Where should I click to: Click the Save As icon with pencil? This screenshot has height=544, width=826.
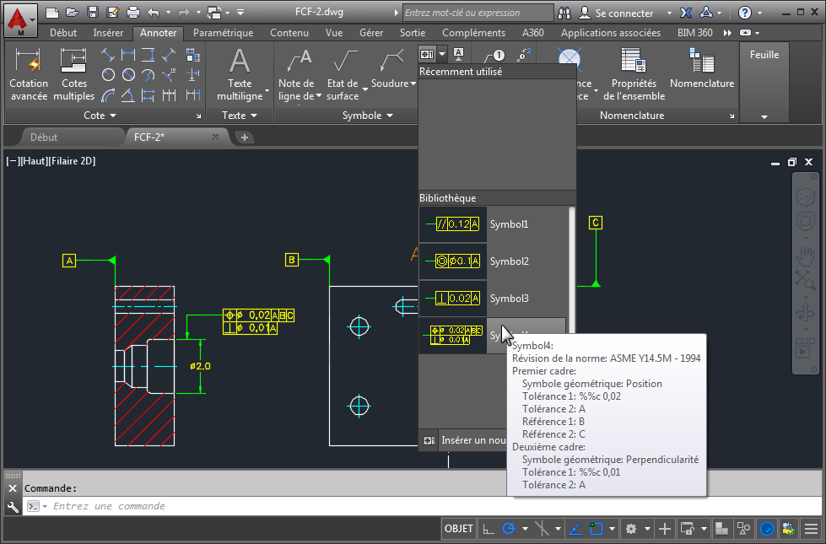click(113, 12)
